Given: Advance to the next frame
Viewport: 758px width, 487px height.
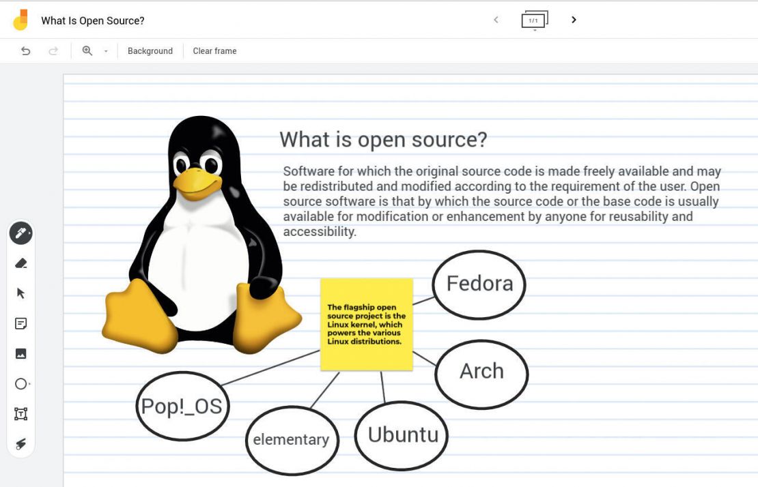Looking at the screenshot, I should (574, 20).
